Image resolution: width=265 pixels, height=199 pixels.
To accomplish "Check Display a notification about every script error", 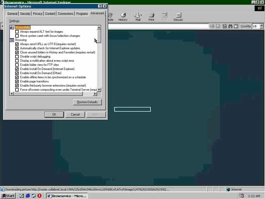I will tap(17, 61).
